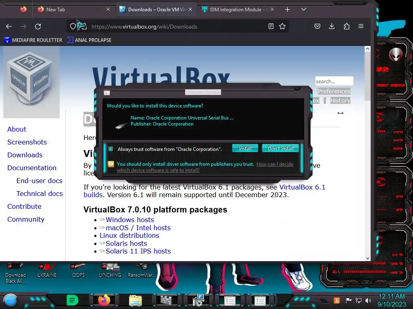Click the security dialog system menu icon
The height and width of the screenshot is (309, 413).
[x=106, y=93]
